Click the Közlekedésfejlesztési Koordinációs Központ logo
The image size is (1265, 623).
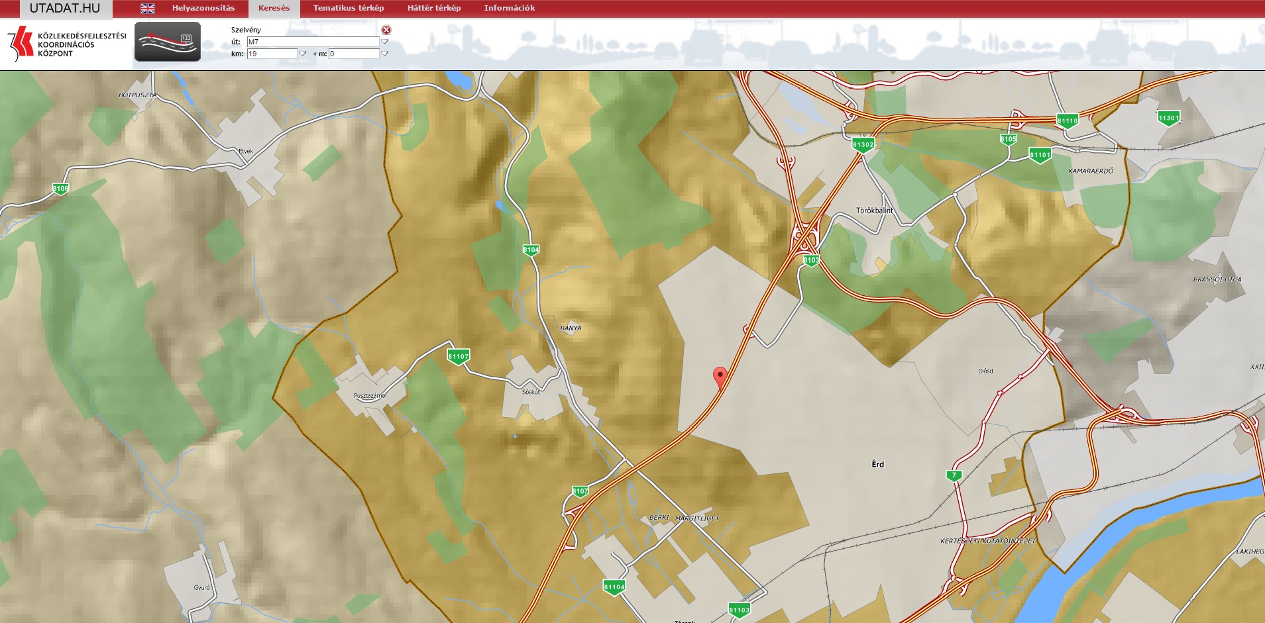(66, 44)
